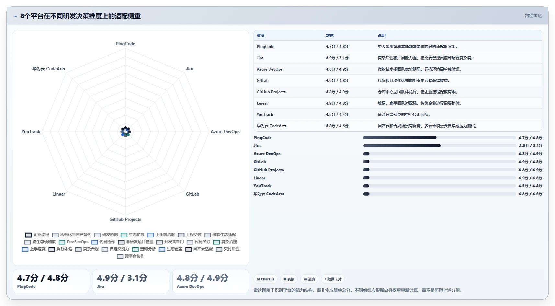This screenshot has width=555, height=306.
Task: Hide the DevSecOps legend series
Action: 74,242
